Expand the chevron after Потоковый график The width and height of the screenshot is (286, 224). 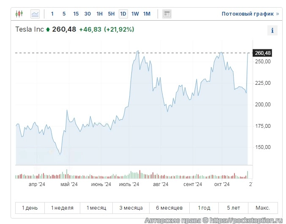[278, 14]
